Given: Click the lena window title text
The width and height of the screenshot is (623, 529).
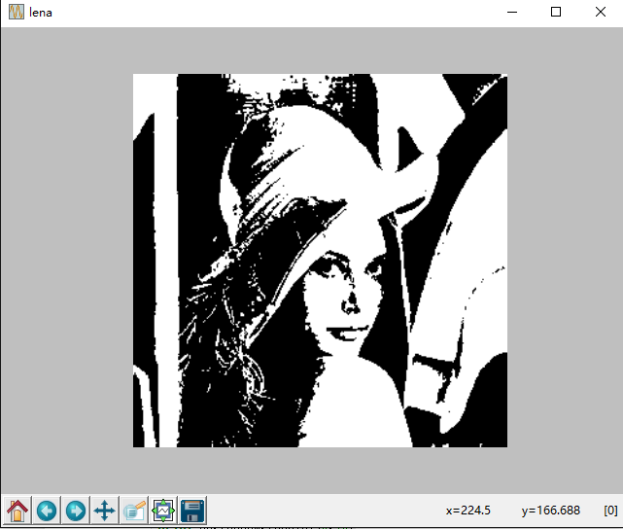Looking at the screenshot, I should [41, 13].
